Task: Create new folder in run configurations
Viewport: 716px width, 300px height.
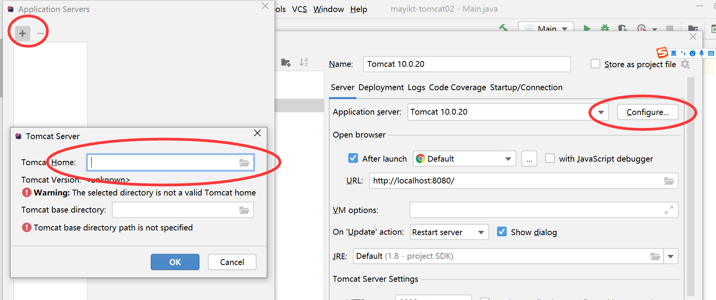Action: (286, 63)
